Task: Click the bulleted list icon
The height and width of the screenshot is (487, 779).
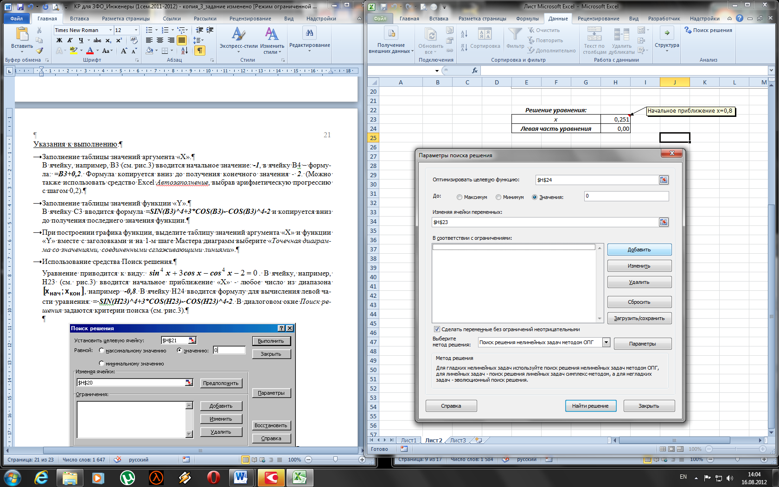Action: click(149, 30)
